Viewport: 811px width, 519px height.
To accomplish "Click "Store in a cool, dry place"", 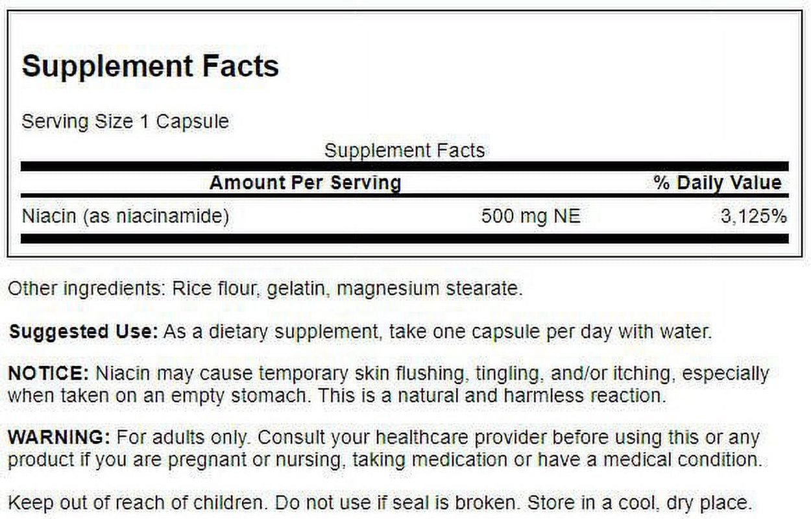I will click(640, 501).
